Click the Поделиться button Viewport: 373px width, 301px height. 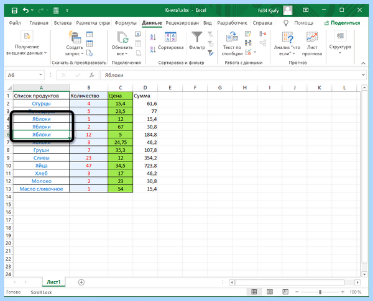coord(343,23)
